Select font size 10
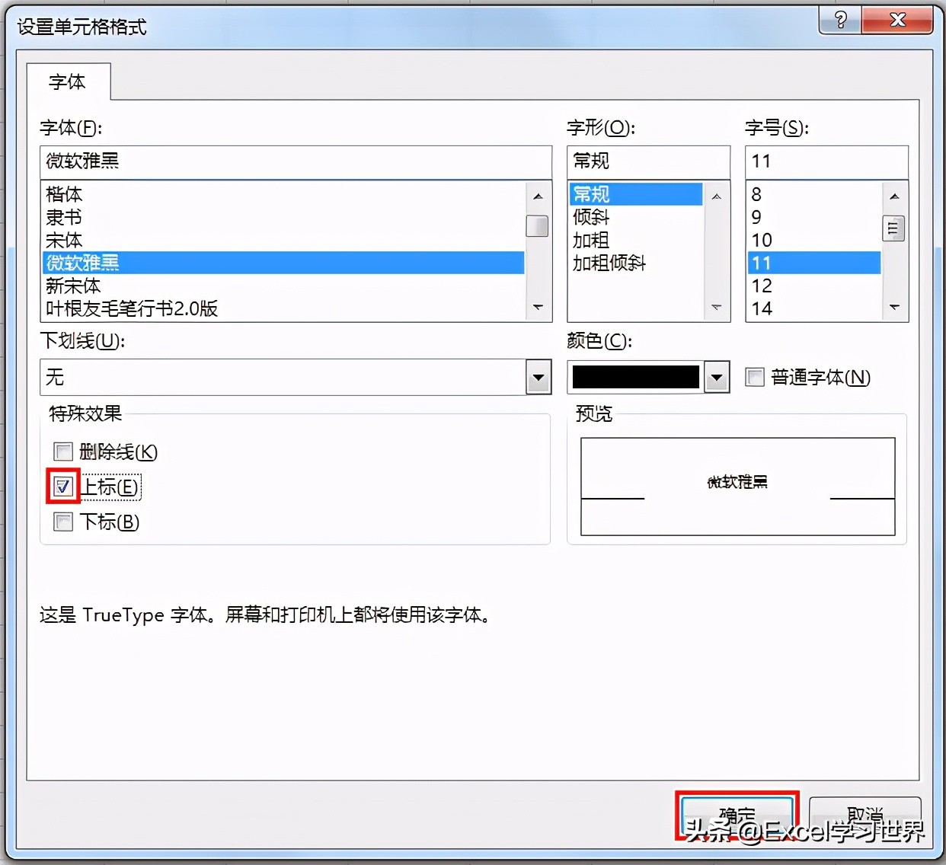The width and height of the screenshot is (946, 865). (x=814, y=240)
